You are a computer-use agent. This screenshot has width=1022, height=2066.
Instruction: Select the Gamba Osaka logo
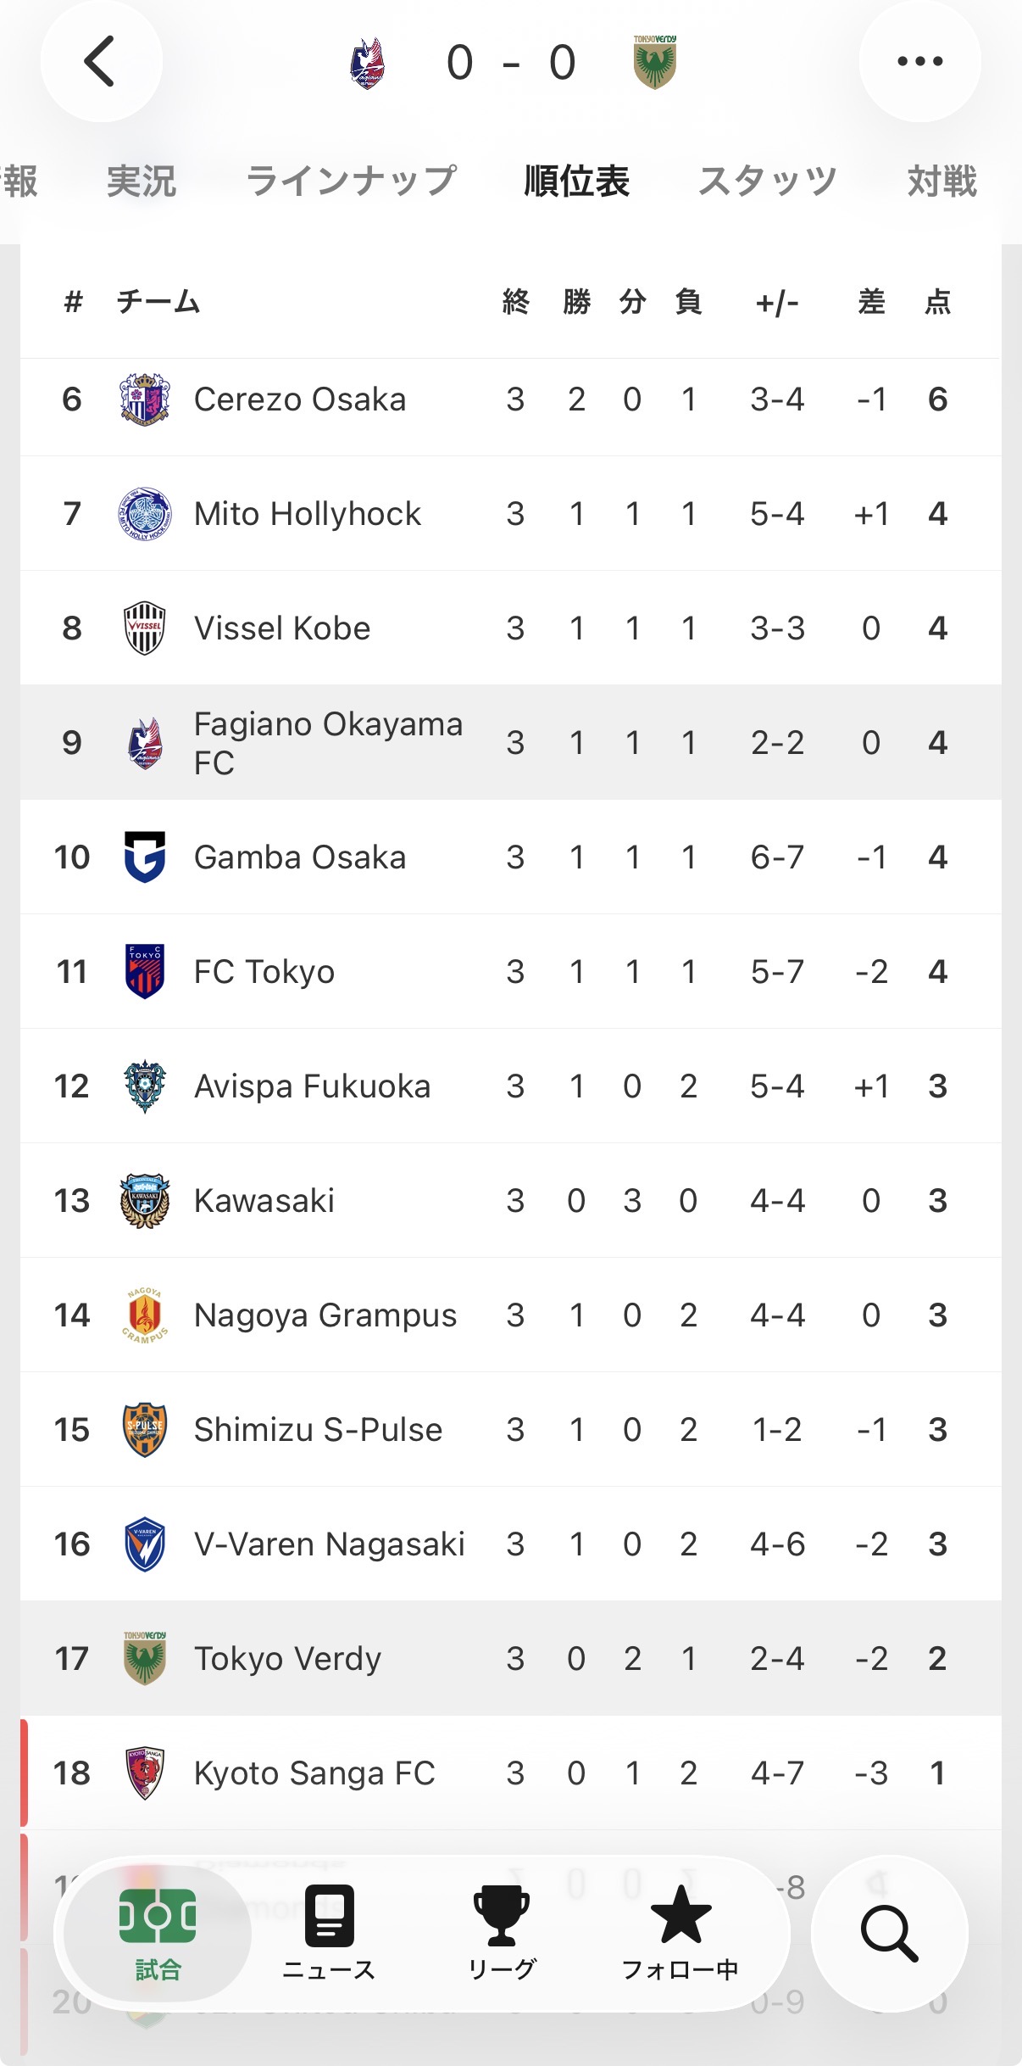pyautogui.click(x=145, y=857)
